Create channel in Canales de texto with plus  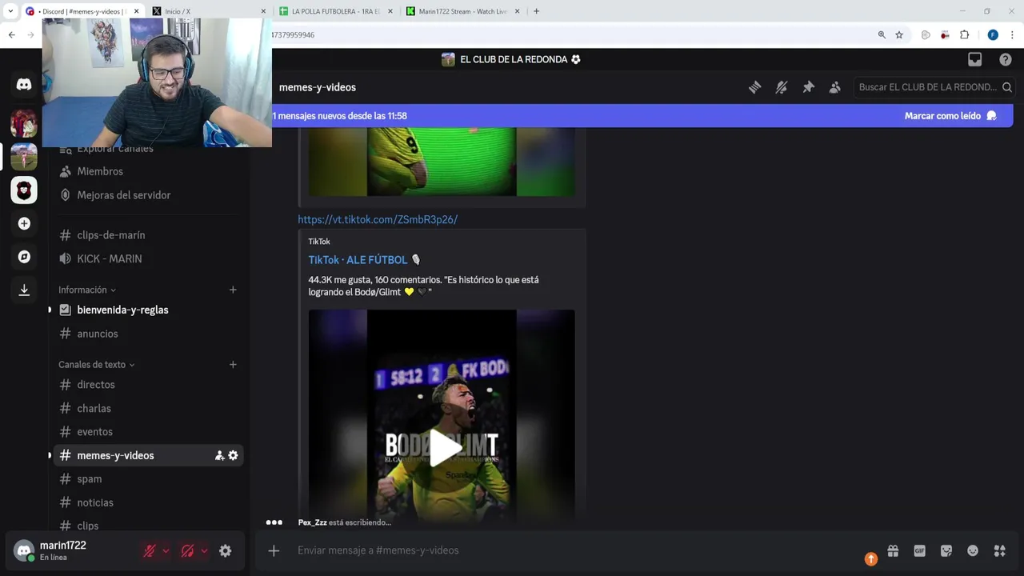tap(233, 365)
